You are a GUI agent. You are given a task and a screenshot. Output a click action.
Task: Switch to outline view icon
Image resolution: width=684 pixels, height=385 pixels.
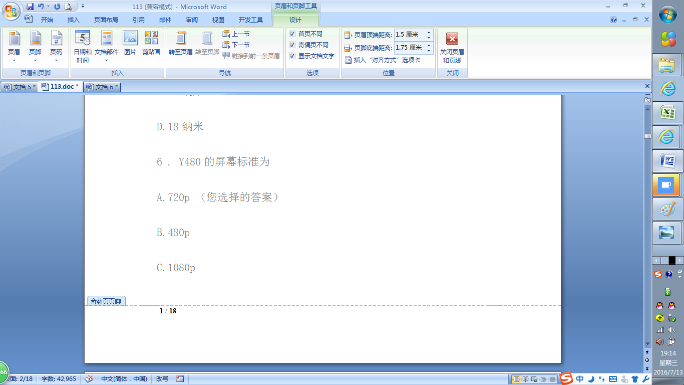[544, 379]
